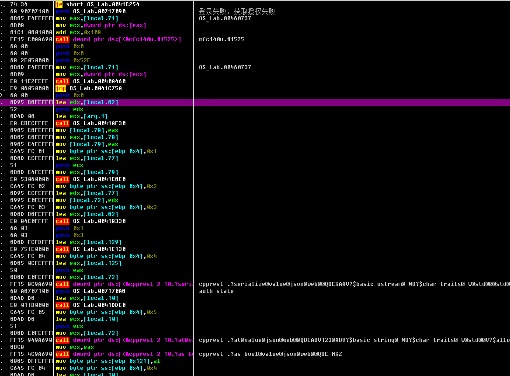Viewport: 510px width, 376px height.
Task: Click 'lea ecx,[arg.1]' instruction
Action: pyautogui.click(x=82, y=116)
